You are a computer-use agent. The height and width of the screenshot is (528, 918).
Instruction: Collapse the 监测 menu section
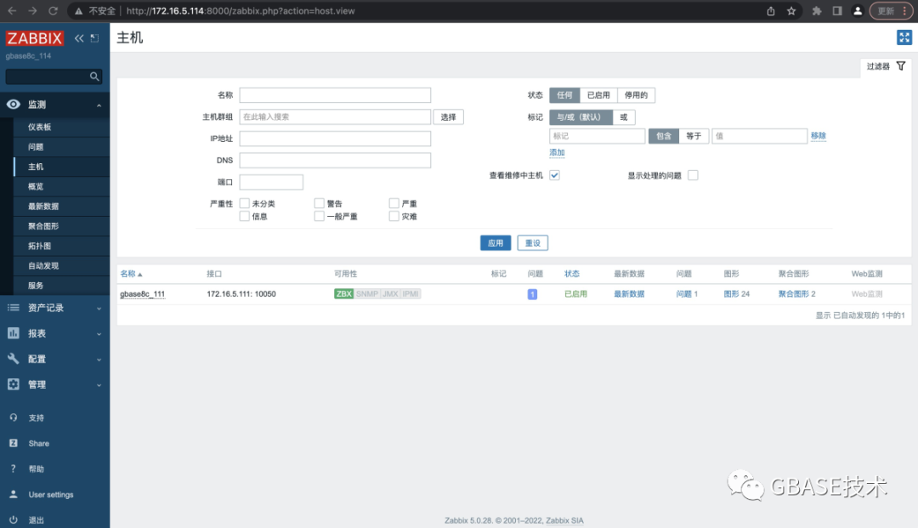[99, 105]
